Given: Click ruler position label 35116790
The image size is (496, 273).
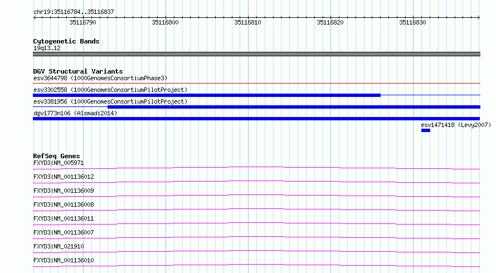Looking at the screenshot, I should tap(82, 22).
